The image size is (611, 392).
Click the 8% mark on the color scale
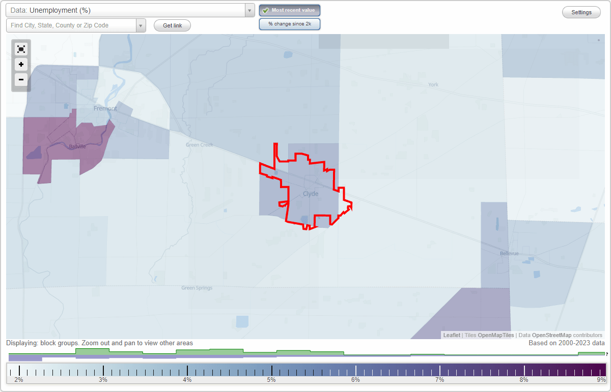[524, 379]
